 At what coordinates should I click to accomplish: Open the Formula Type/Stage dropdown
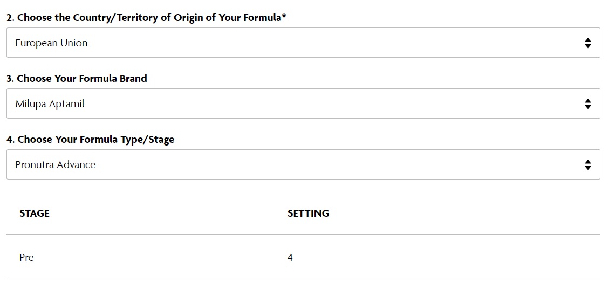303,164
